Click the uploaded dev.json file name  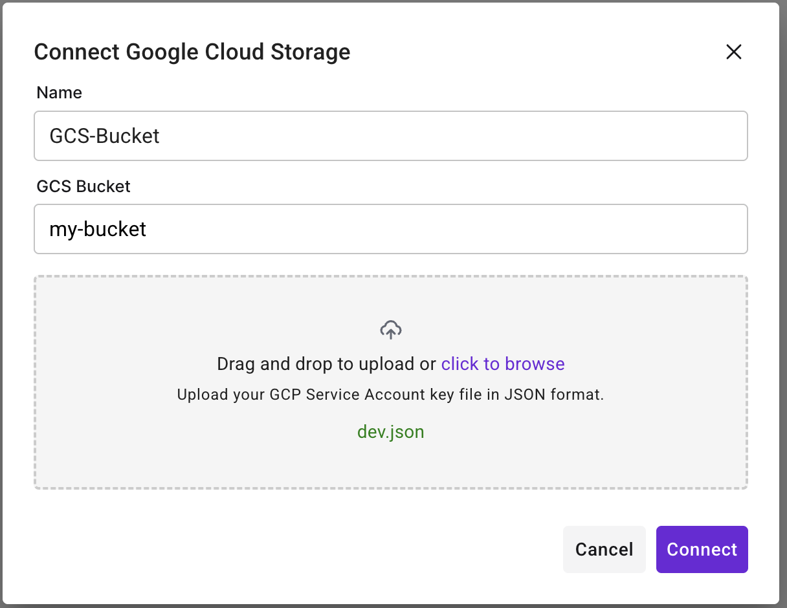point(391,432)
